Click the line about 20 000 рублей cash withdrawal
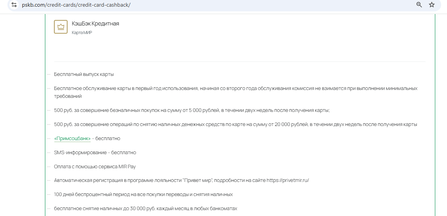Screen dimensions: 447x216 (x=235, y=124)
